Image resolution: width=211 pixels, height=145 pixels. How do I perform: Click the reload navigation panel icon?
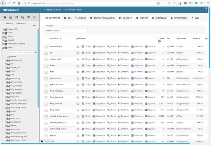coord(34,17)
